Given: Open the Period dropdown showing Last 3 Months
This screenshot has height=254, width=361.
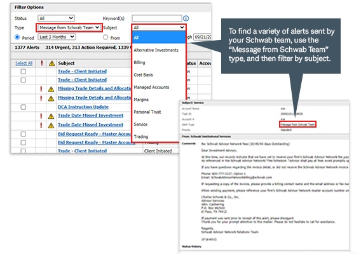Looking at the screenshot, I should [x=57, y=37].
